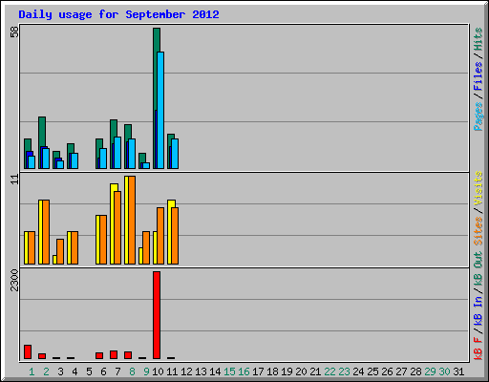
Task: Click the cyan "Pages" legend label
Action: click(478, 117)
